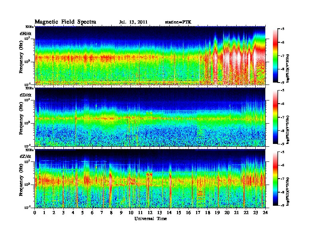Click hour 0 on the time axis

point(35,213)
